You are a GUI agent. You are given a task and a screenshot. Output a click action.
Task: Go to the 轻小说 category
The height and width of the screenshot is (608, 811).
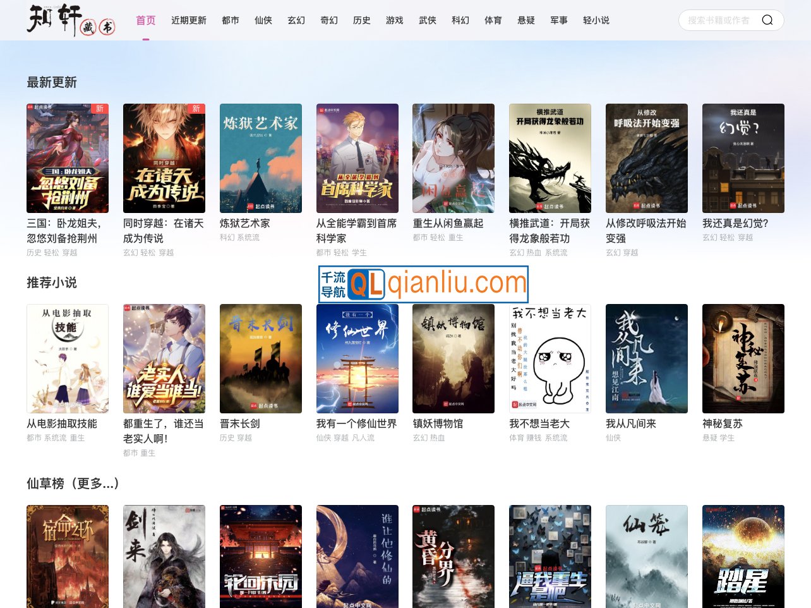tap(596, 20)
